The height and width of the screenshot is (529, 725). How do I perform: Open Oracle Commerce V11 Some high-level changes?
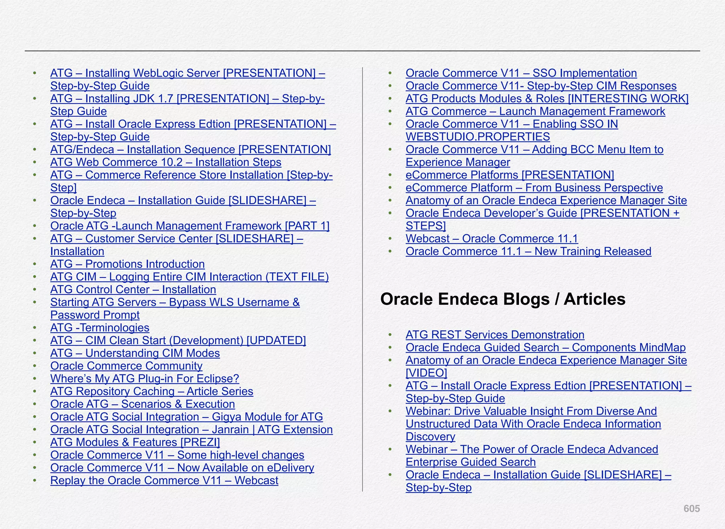[177, 455]
